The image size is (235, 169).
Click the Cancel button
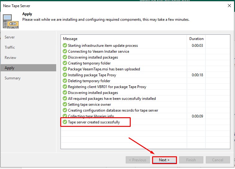coord(218,160)
